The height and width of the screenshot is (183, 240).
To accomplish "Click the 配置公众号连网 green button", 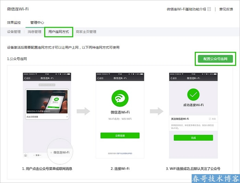I will 215,59.
